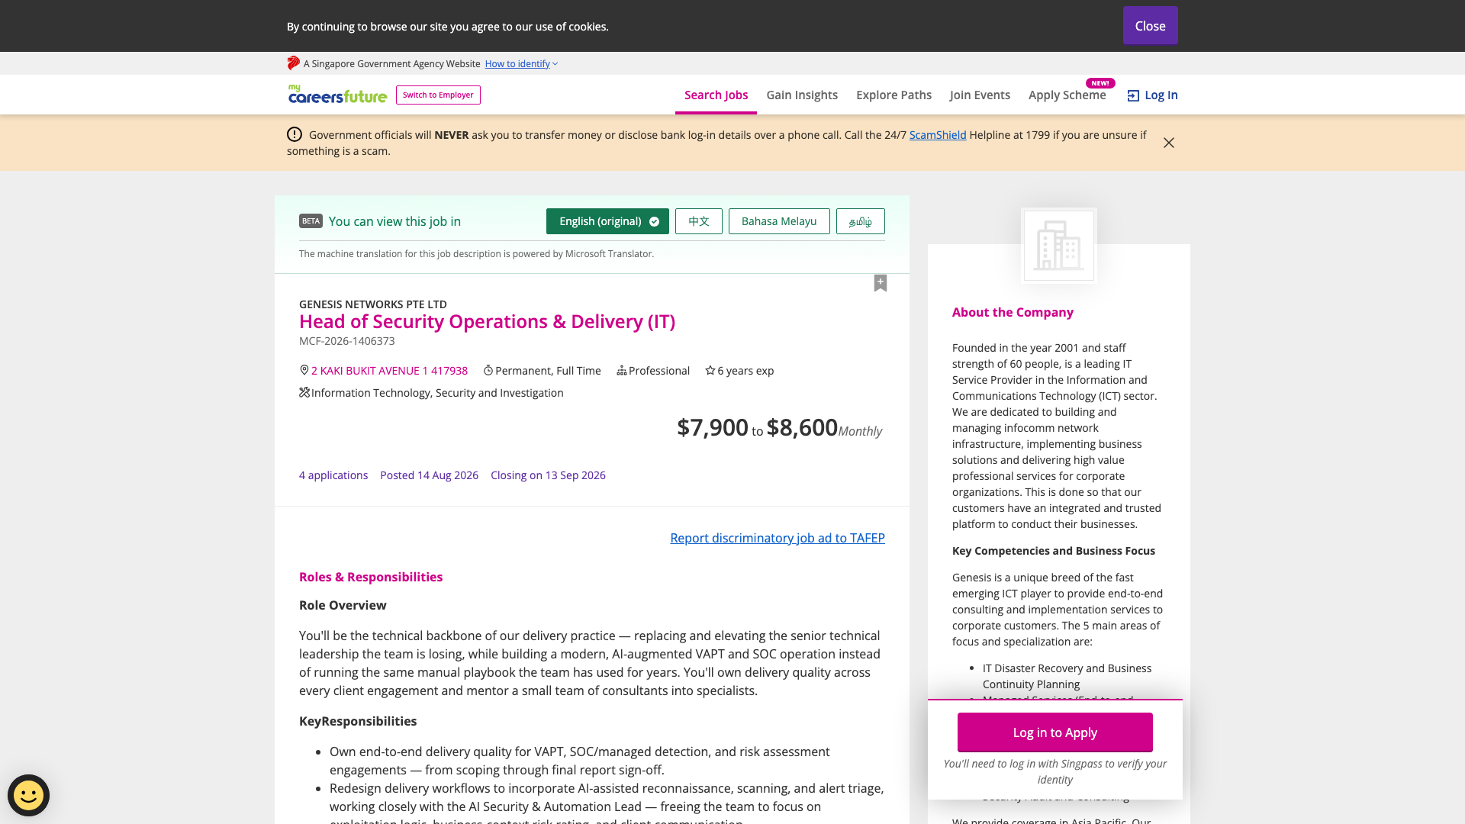Image resolution: width=1465 pixels, height=824 pixels.
Task: Click the Singapore lion head government icon
Action: click(293, 63)
